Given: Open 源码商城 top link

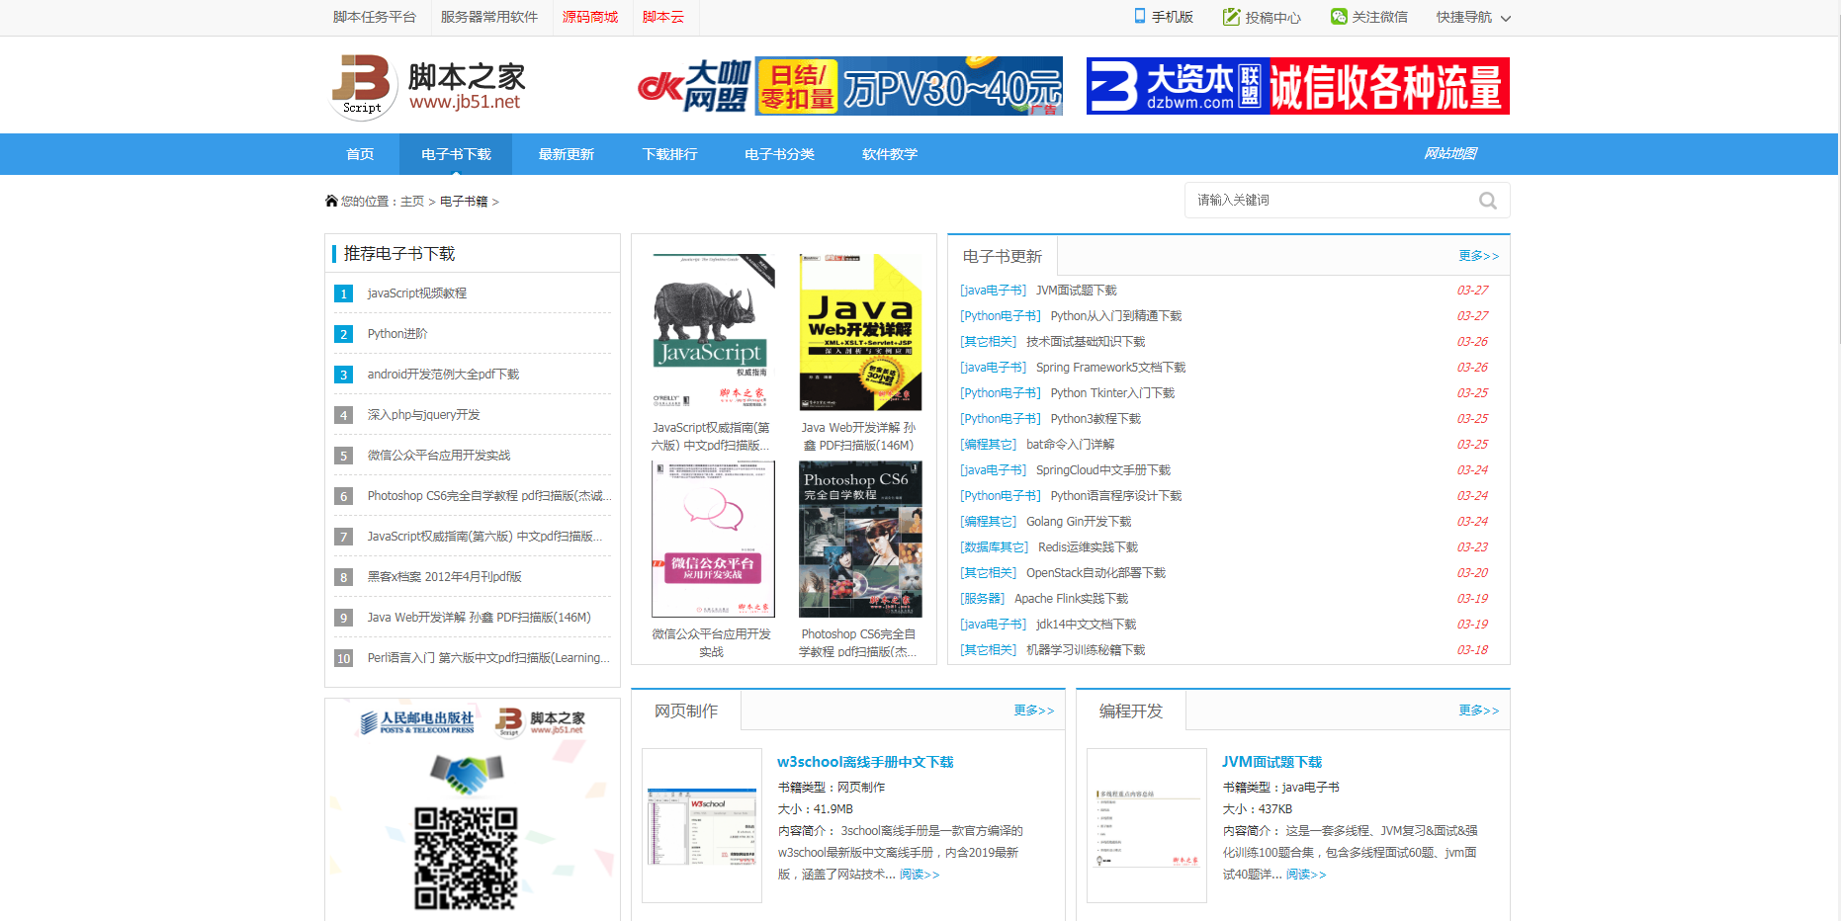Looking at the screenshot, I should click(x=590, y=17).
